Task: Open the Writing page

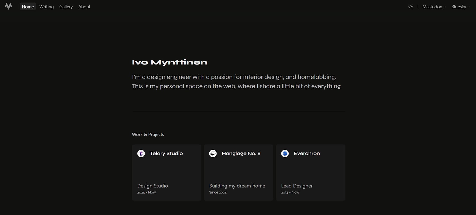Action: point(46,7)
